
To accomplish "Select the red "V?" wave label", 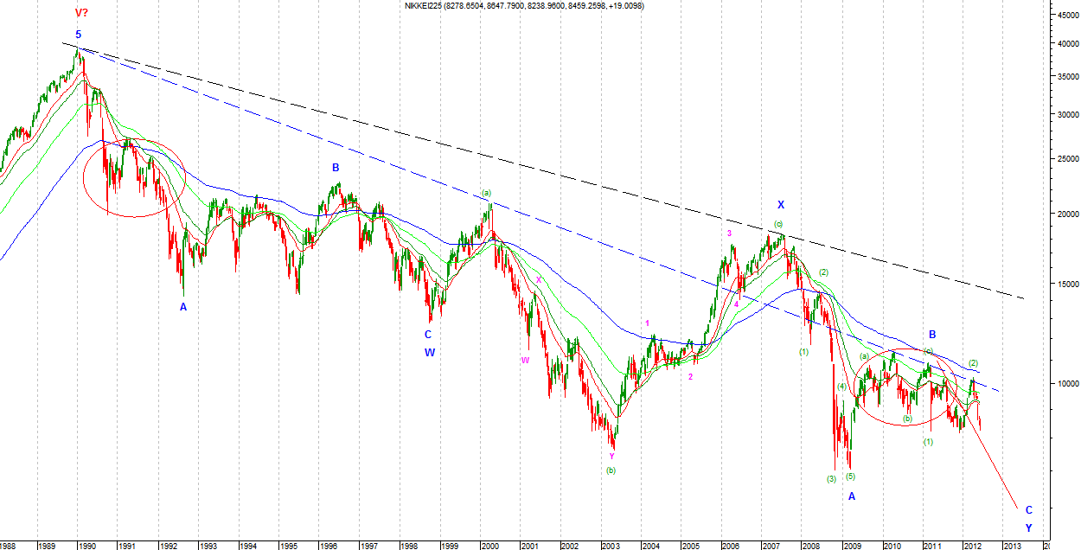I will point(81,13).
